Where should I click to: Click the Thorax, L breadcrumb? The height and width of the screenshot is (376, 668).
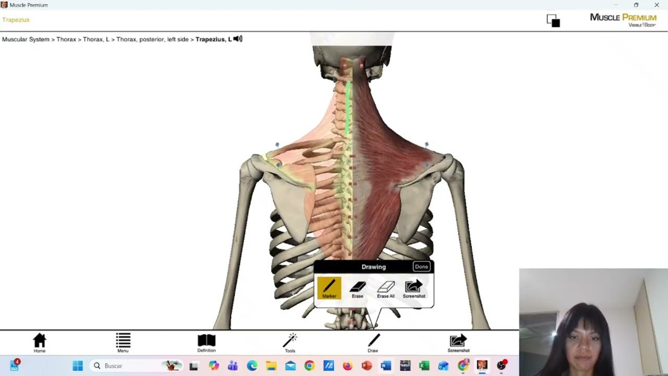pyautogui.click(x=96, y=39)
